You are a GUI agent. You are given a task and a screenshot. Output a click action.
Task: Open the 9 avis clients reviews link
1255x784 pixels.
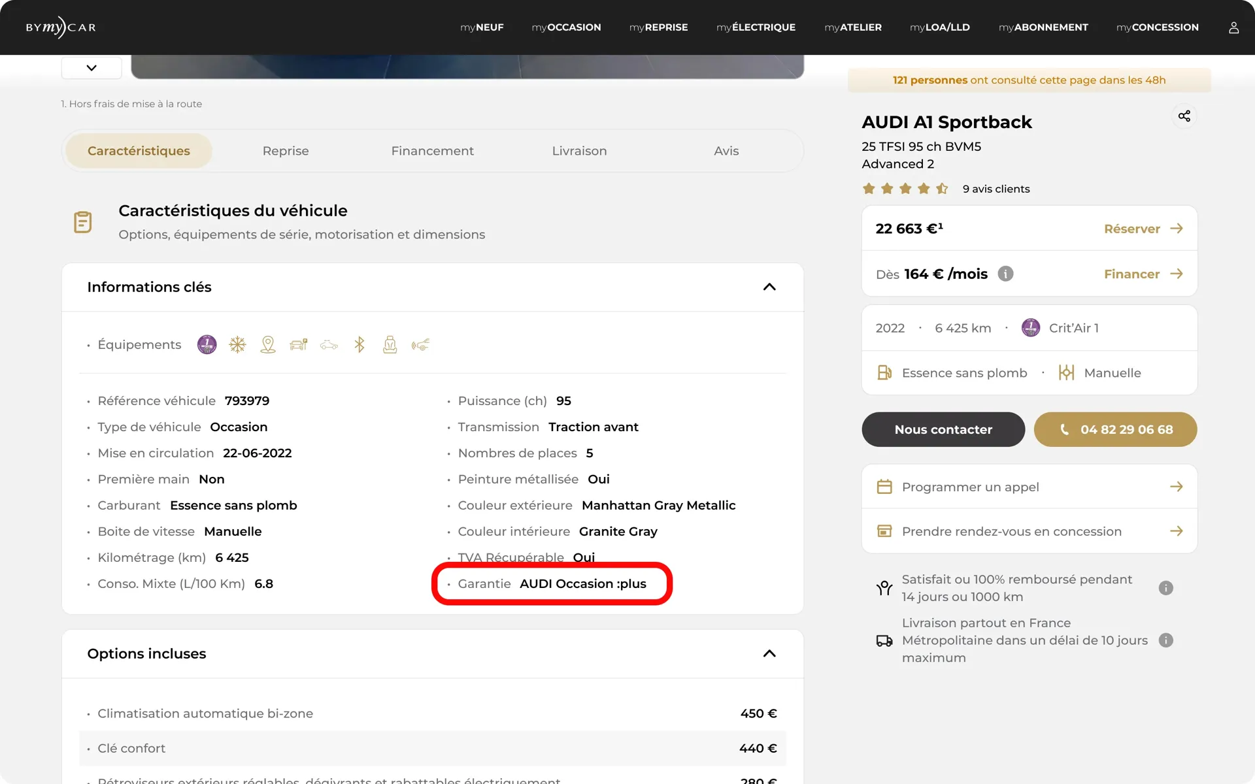[x=996, y=189]
